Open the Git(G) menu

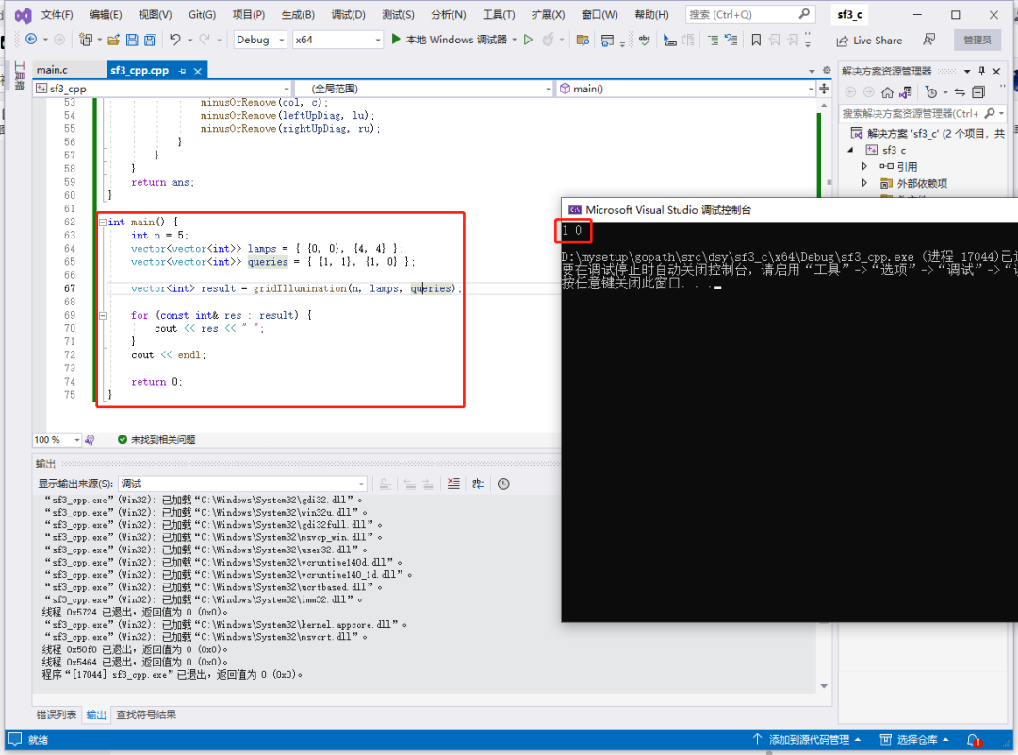[x=202, y=14]
